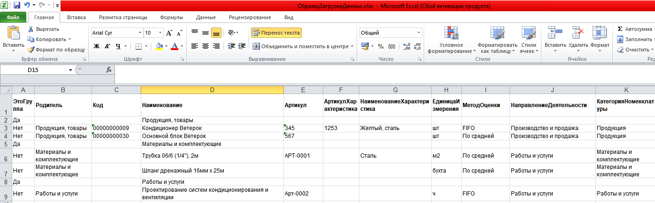Click the Undo arrow icon
This screenshot has height=203, width=655.
(x=27, y=6)
